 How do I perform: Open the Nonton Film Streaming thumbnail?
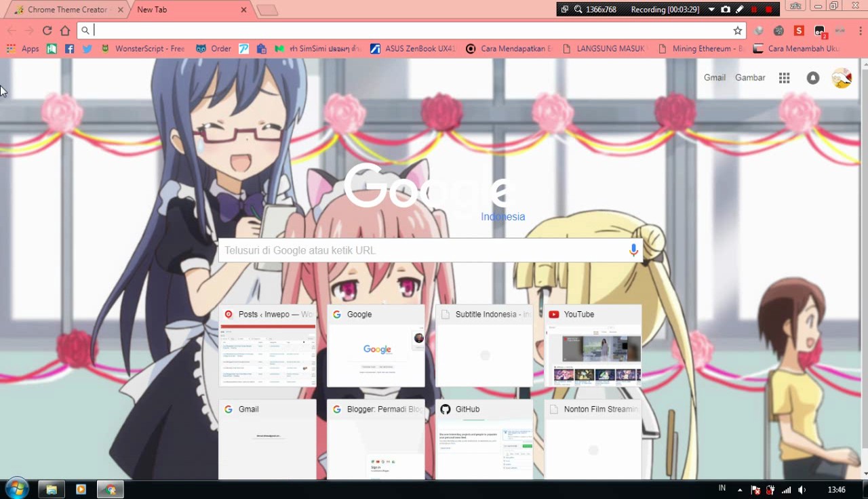(593, 439)
